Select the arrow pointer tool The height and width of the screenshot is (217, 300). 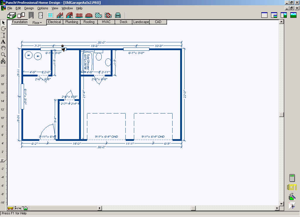click(x=3, y=23)
